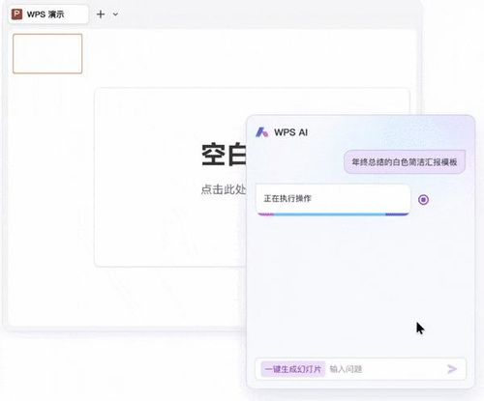Click the 空白 title placeholder on slide
The height and width of the screenshot is (401, 484).
click(224, 155)
